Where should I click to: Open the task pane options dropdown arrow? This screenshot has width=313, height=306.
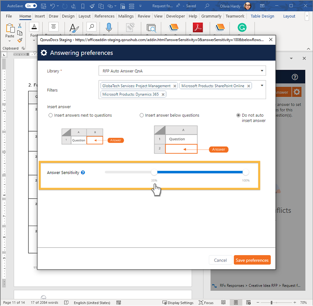291,58
